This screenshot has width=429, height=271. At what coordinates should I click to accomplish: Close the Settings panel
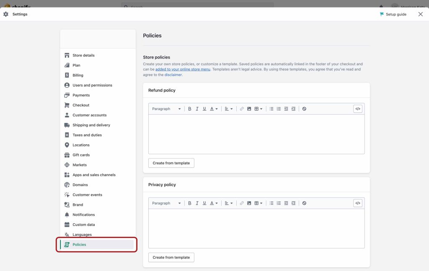421,14
